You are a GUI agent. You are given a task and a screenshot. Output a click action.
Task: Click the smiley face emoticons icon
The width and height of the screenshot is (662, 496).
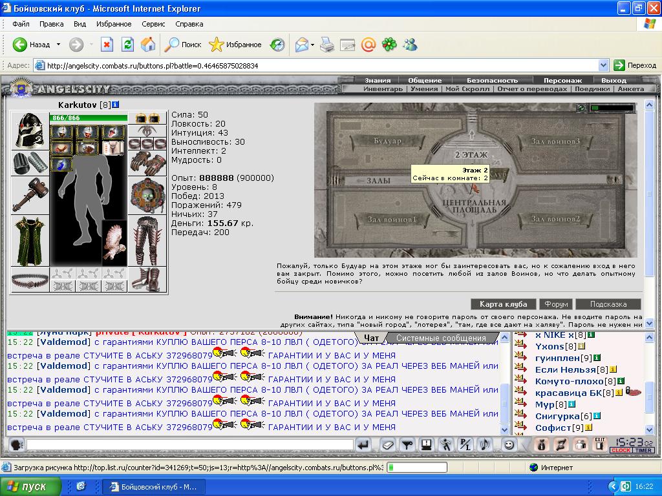(509, 445)
